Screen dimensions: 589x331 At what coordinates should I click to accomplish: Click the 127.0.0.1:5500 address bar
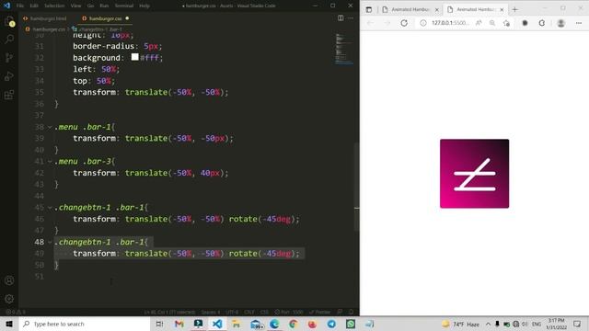pyautogui.click(x=450, y=23)
